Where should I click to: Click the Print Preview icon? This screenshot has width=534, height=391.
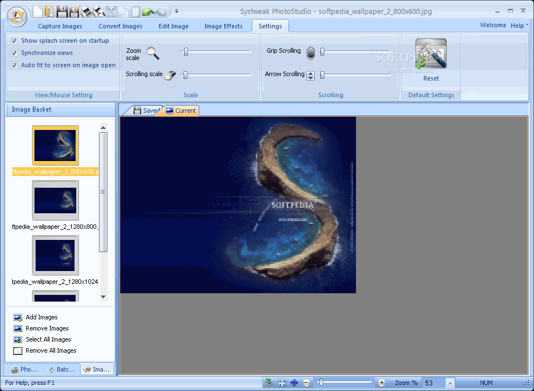coord(99,12)
